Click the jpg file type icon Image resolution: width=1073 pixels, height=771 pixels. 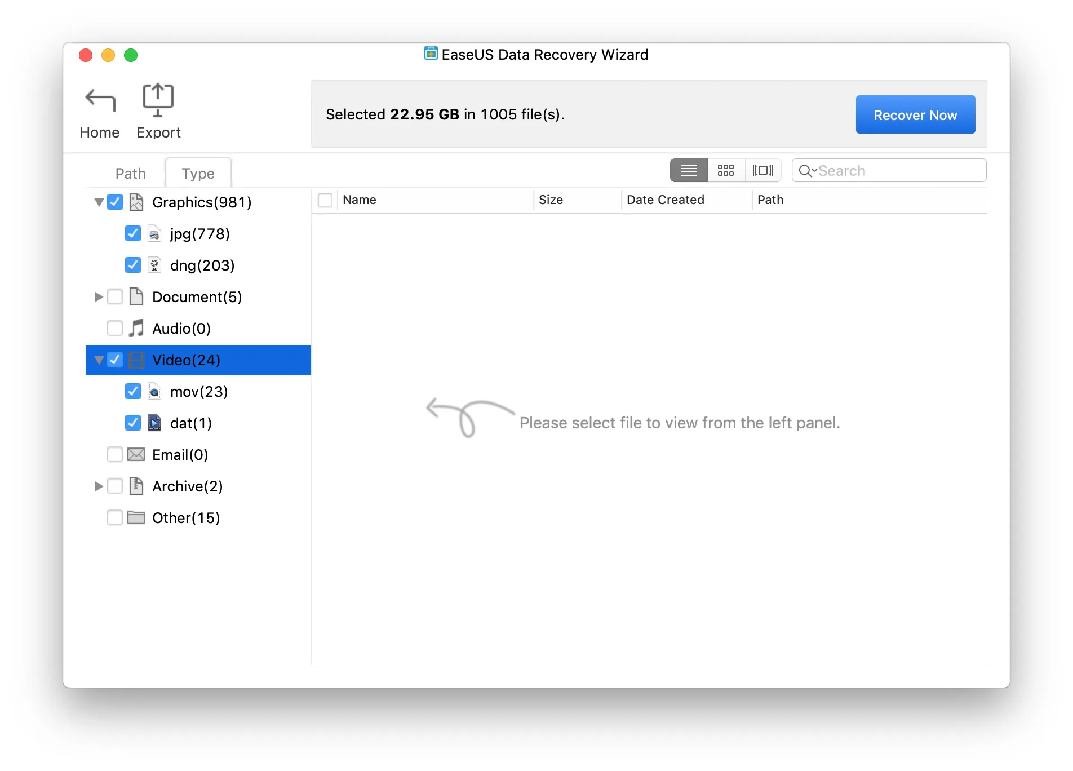pos(154,233)
